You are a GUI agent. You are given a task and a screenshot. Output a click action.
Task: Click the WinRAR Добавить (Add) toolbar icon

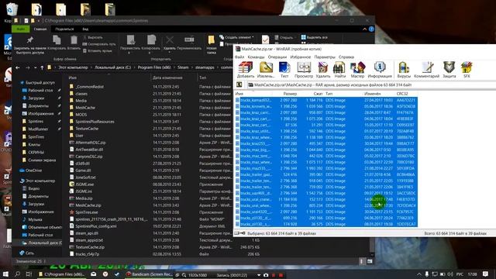pos(246,70)
